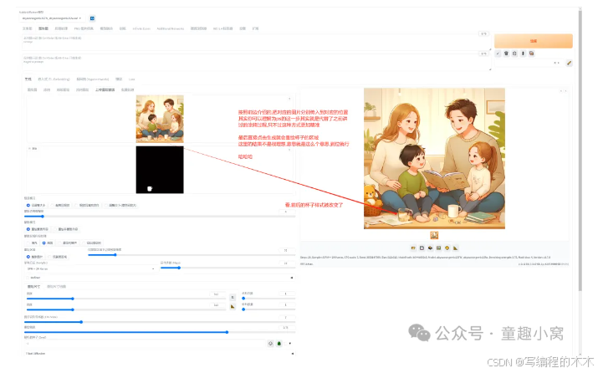Expand the Tiled Diffusion section
This screenshot has width=603, height=373.
(x=160, y=354)
